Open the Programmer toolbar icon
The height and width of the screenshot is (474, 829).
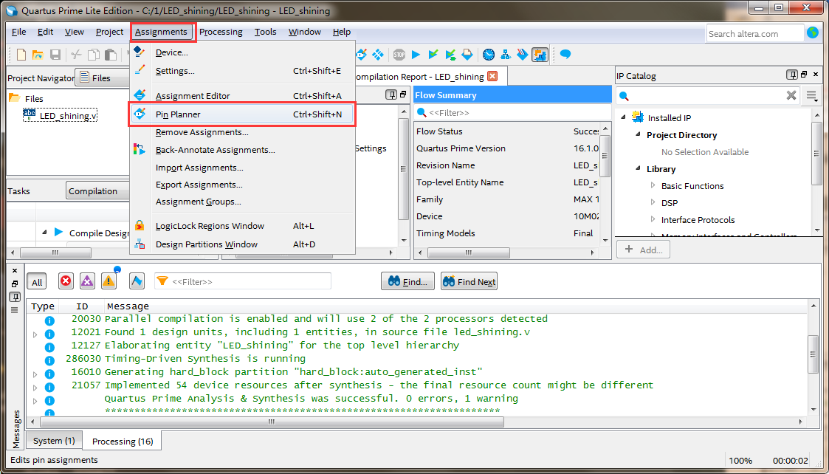point(523,55)
